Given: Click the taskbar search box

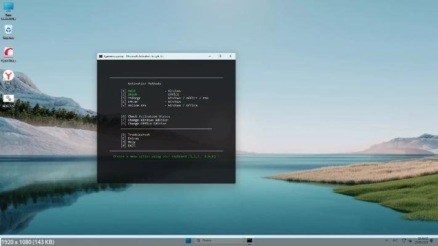Looking at the screenshot, I should 219,240.
